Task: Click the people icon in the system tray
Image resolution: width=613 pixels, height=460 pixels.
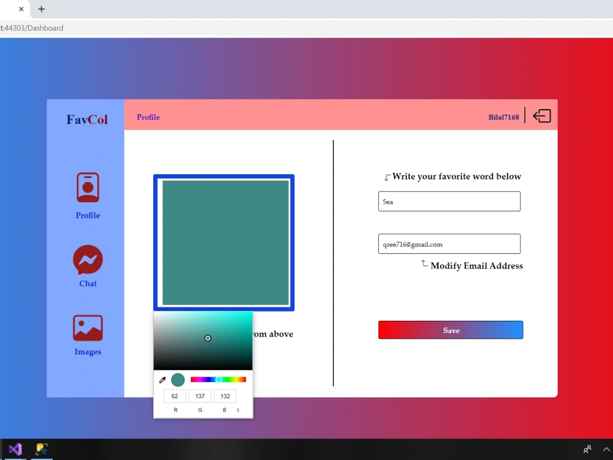Action: [x=587, y=450]
